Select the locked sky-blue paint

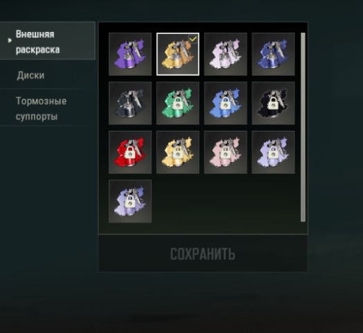(x=226, y=103)
